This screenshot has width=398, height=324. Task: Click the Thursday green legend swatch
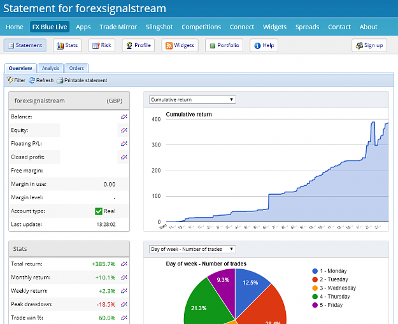pyautogui.click(x=315, y=297)
